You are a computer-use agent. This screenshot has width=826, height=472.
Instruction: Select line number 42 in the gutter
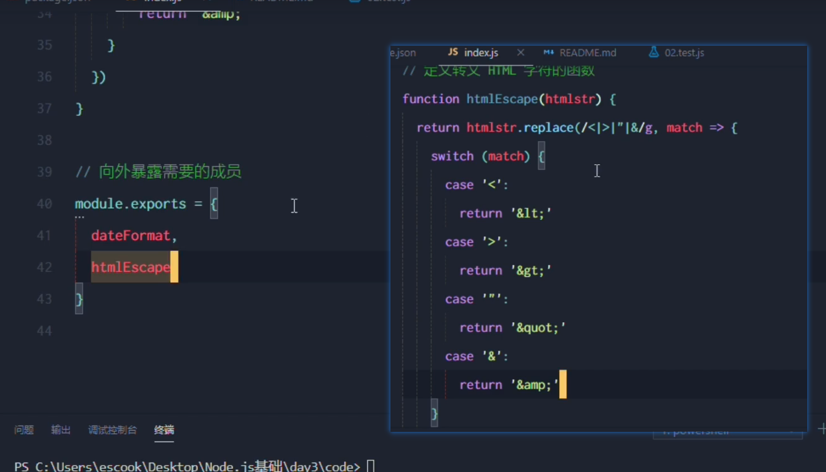tap(44, 267)
